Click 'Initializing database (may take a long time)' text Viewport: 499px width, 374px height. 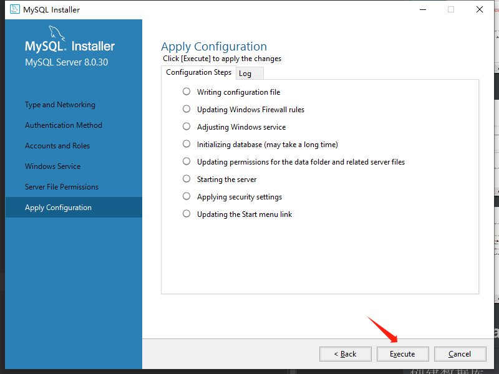268,145
